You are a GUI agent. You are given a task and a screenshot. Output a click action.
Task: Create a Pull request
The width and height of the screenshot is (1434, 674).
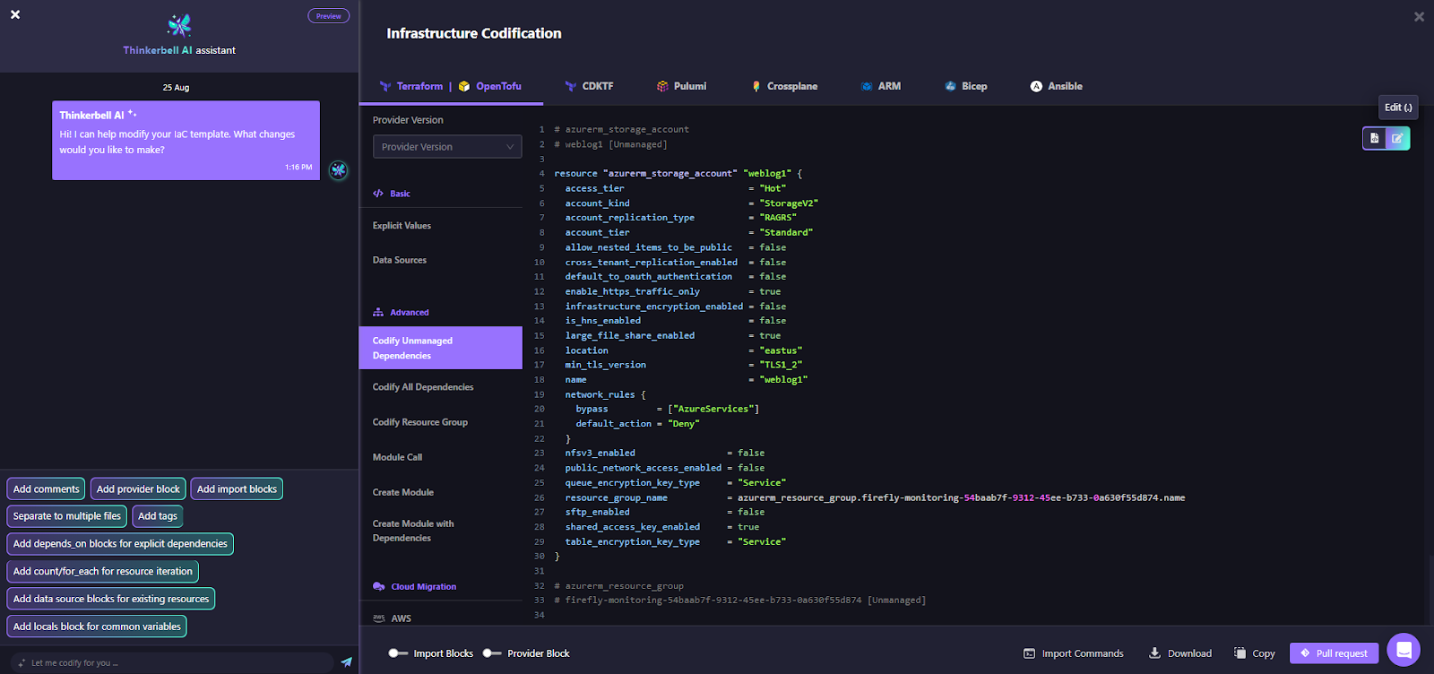point(1334,653)
